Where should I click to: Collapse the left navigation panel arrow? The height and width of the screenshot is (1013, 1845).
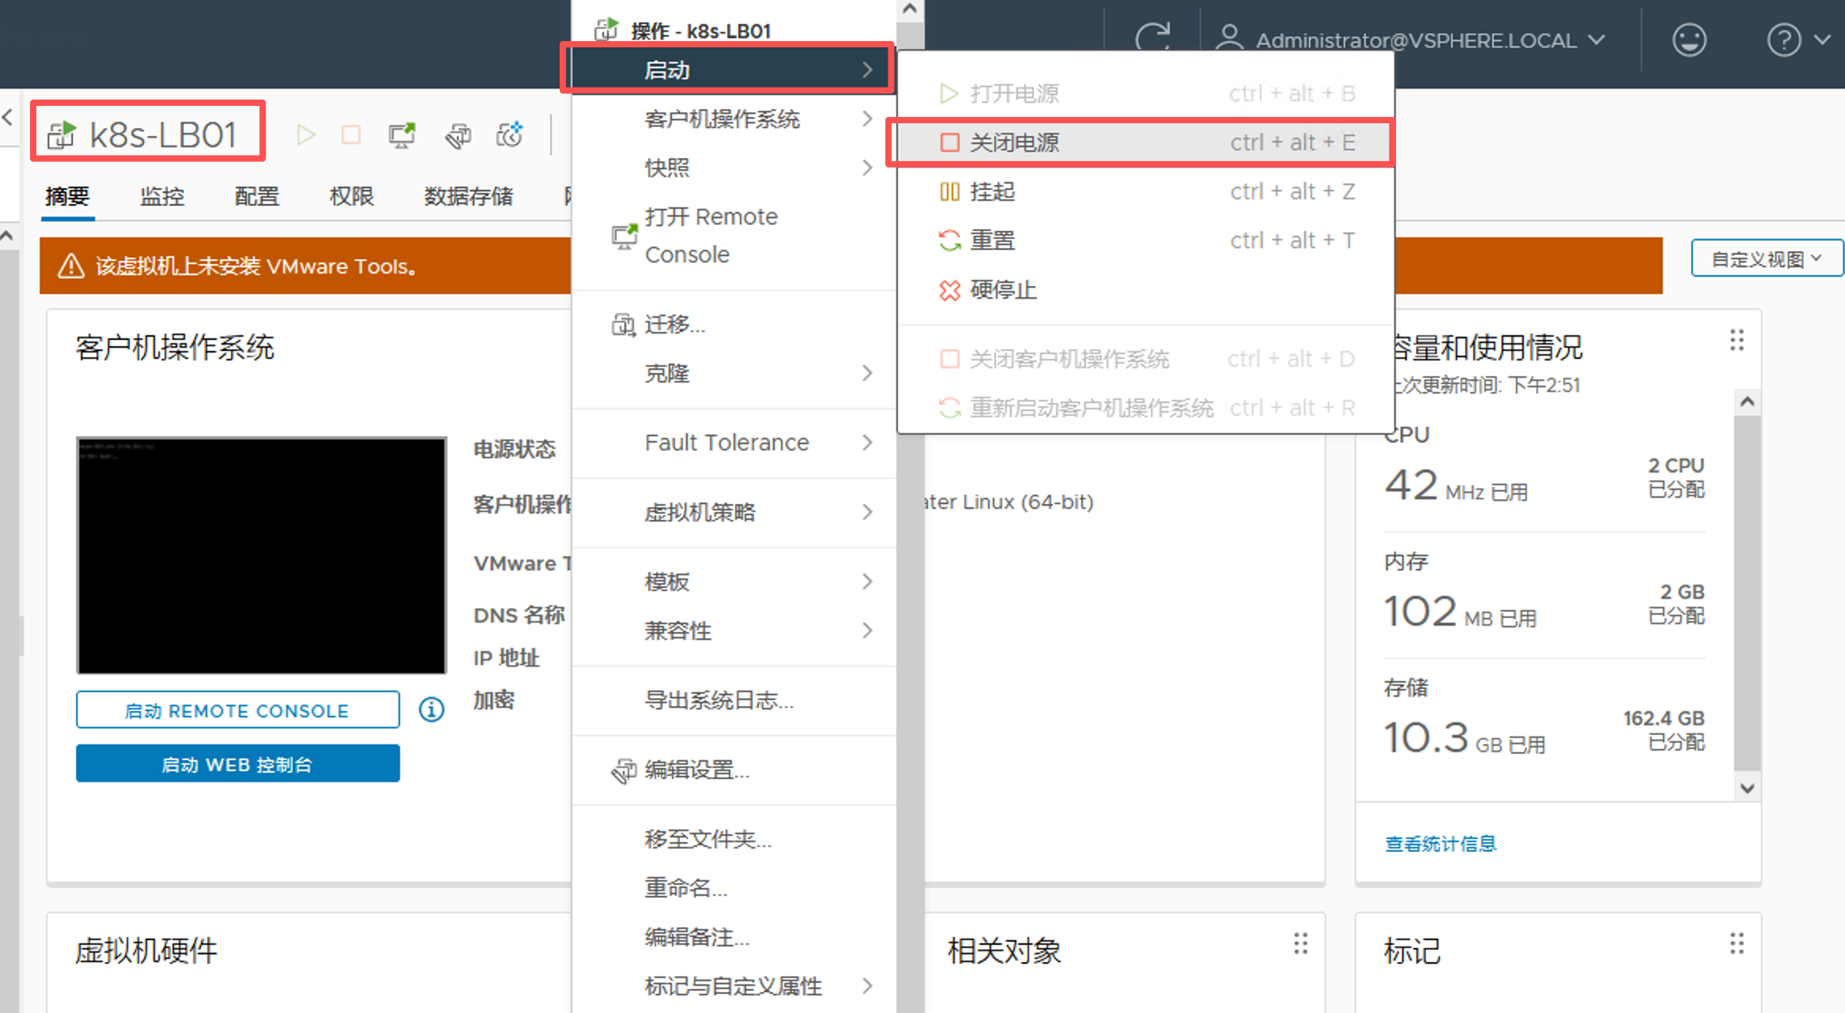(x=7, y=118)
